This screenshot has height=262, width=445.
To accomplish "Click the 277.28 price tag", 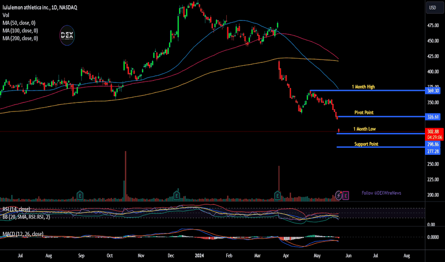I will [433, 151].
